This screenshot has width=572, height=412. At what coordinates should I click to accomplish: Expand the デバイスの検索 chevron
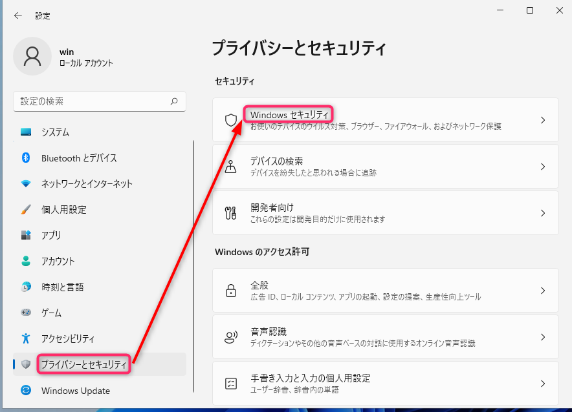543,167
